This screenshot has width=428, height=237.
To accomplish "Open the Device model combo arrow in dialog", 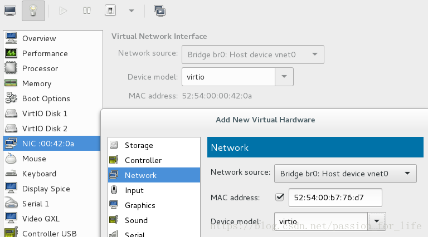I will pyautogui.click(x=377, y=221).
